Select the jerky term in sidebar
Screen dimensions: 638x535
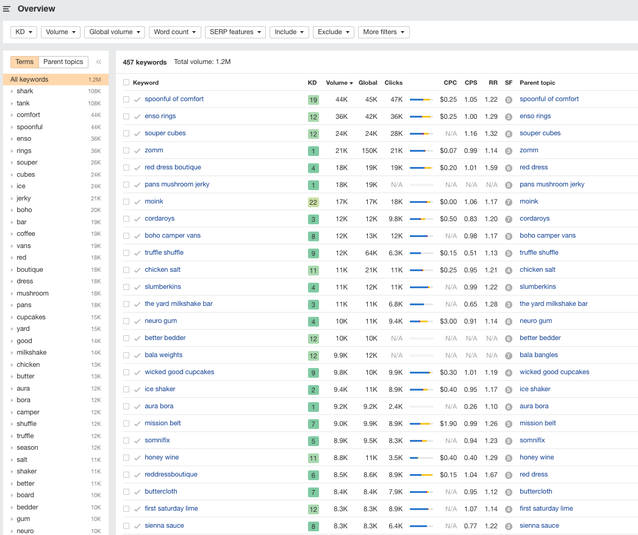coord(24,199)
